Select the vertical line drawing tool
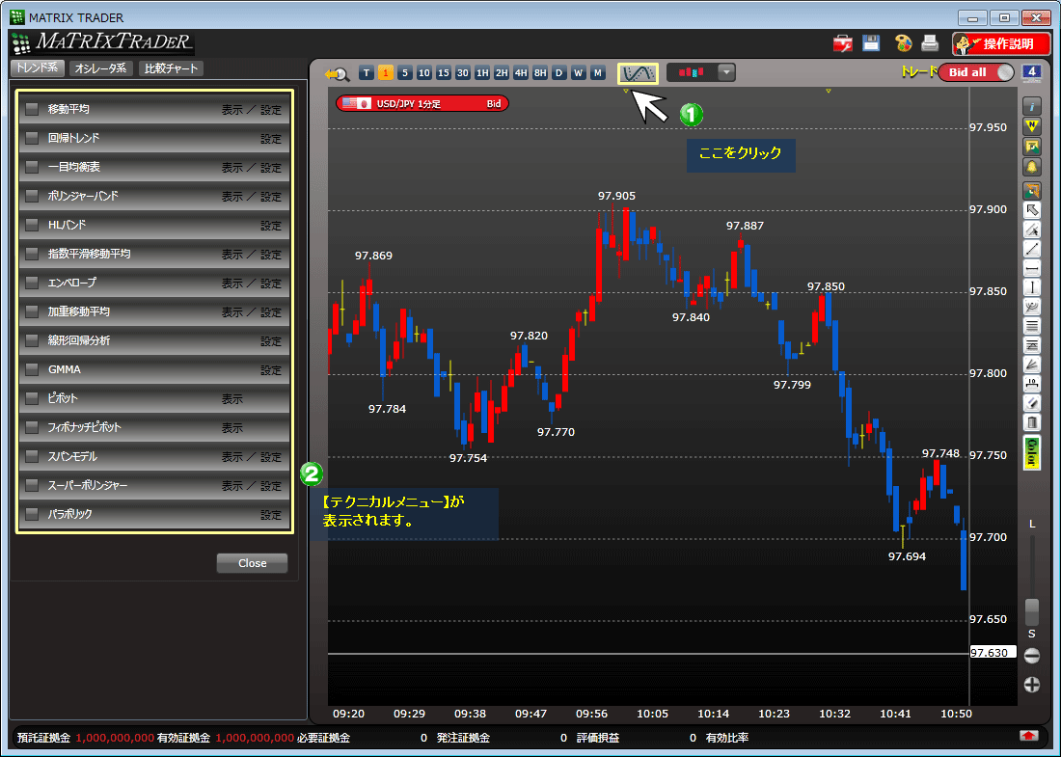Screen dimensions: 1061x757 (x=1031, y=287)
